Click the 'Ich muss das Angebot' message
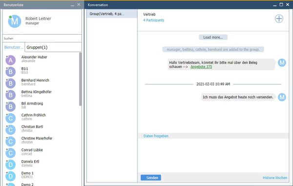The width and height of the screenshot is (293, 186). coord(238,97)
